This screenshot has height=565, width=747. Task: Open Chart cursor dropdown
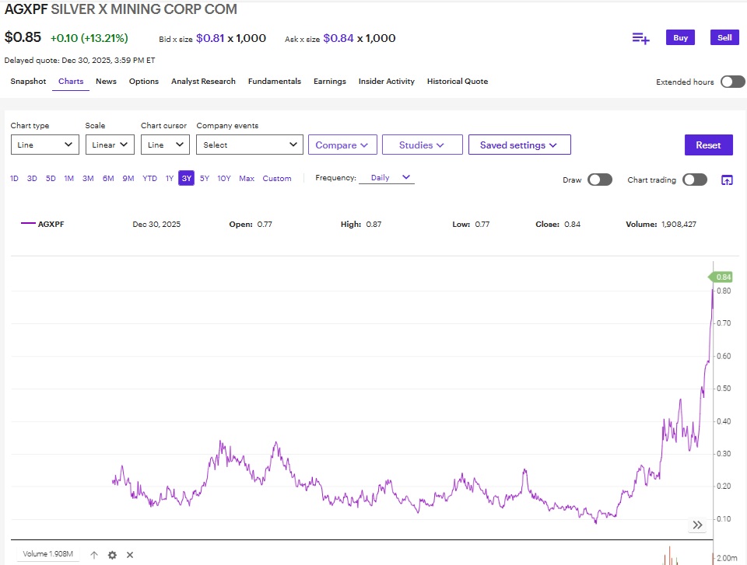tap(165, 145)
